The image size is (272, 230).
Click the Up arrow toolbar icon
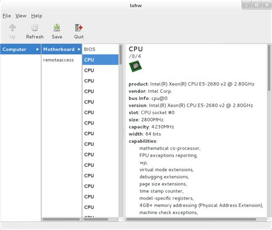coord(13,28)
